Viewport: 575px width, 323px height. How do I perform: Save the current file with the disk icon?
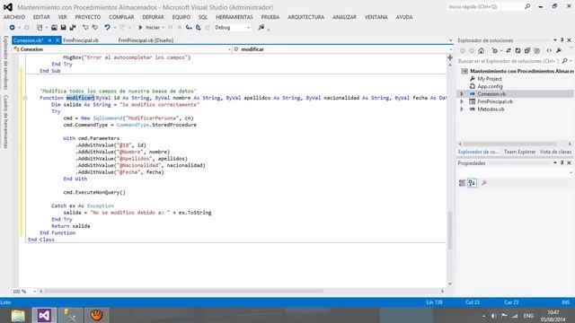63,28
